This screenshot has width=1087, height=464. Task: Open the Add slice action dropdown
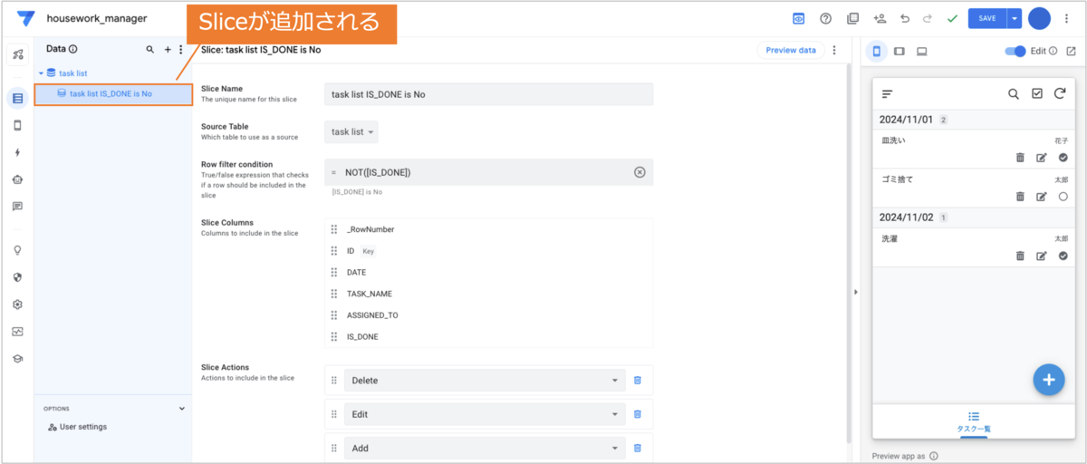tap(485, 448)
